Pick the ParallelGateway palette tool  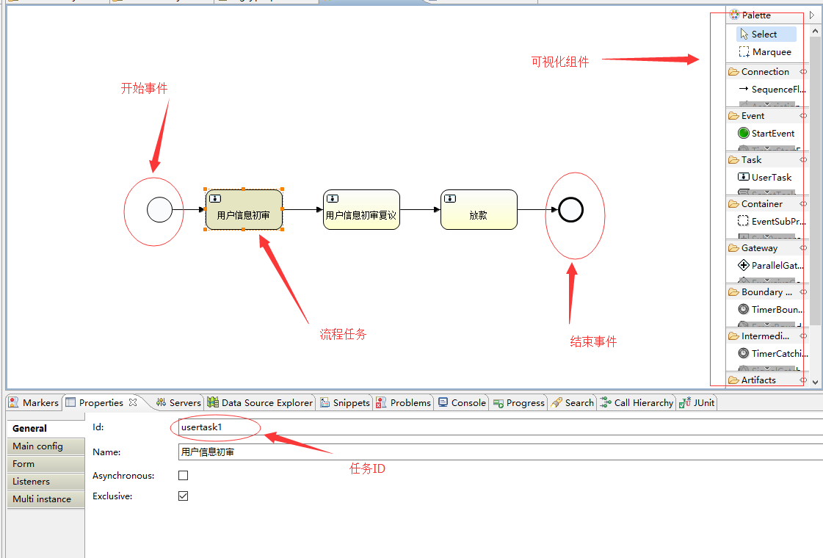(771, 266)
